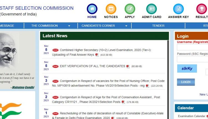This screenshot has width=208, height=119.
Task: Click the Login panel heading
Action: point(183,36)
